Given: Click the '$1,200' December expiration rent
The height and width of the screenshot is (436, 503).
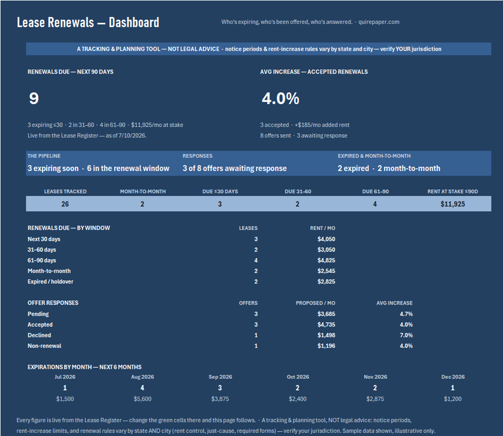Looking at the screenshot, I should pos(452,399).
